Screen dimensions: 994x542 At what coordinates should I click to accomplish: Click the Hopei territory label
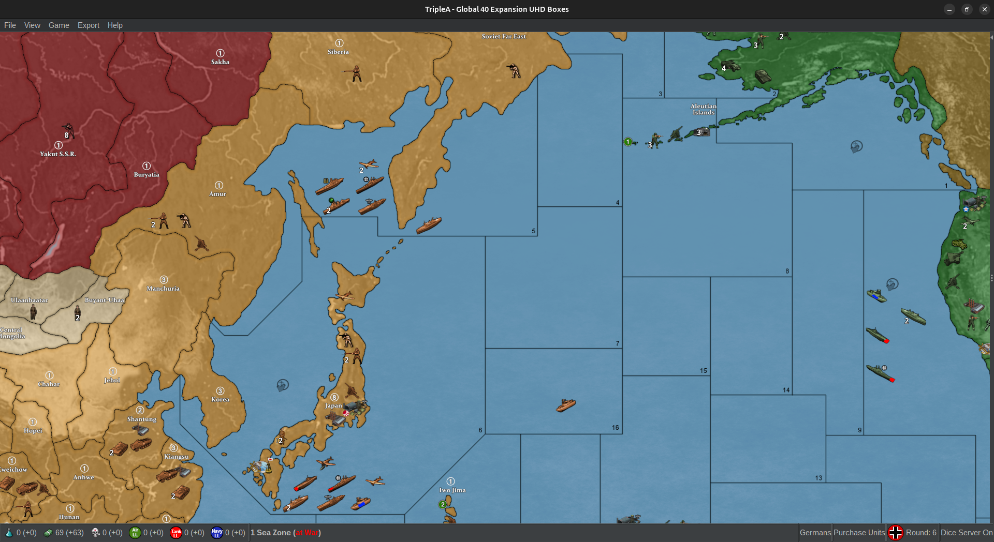(x=33, y=430)
